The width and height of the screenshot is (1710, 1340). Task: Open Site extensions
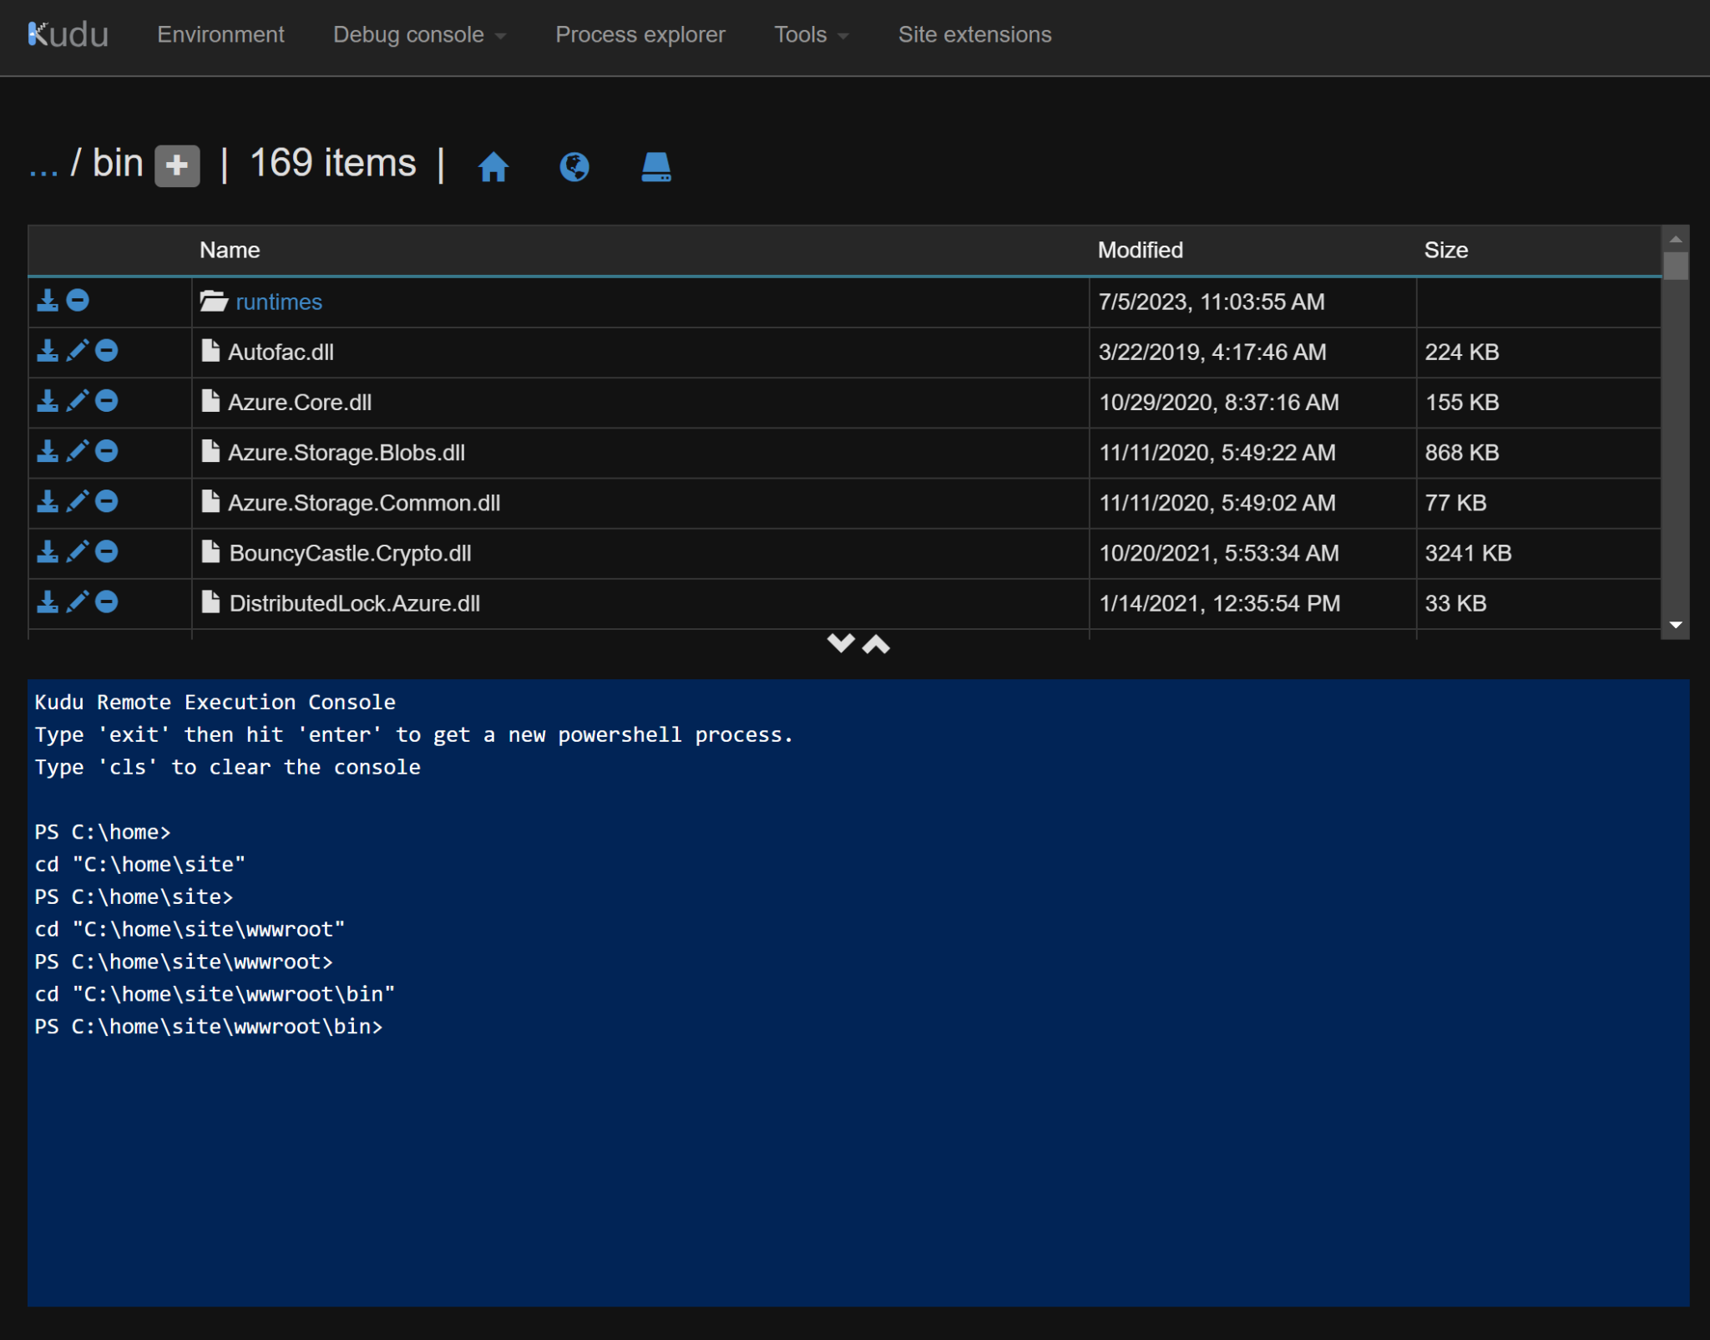[974, 34]
